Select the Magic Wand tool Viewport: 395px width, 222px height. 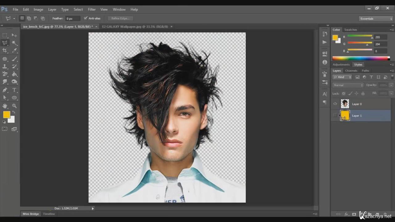click(x=15, y=43)
